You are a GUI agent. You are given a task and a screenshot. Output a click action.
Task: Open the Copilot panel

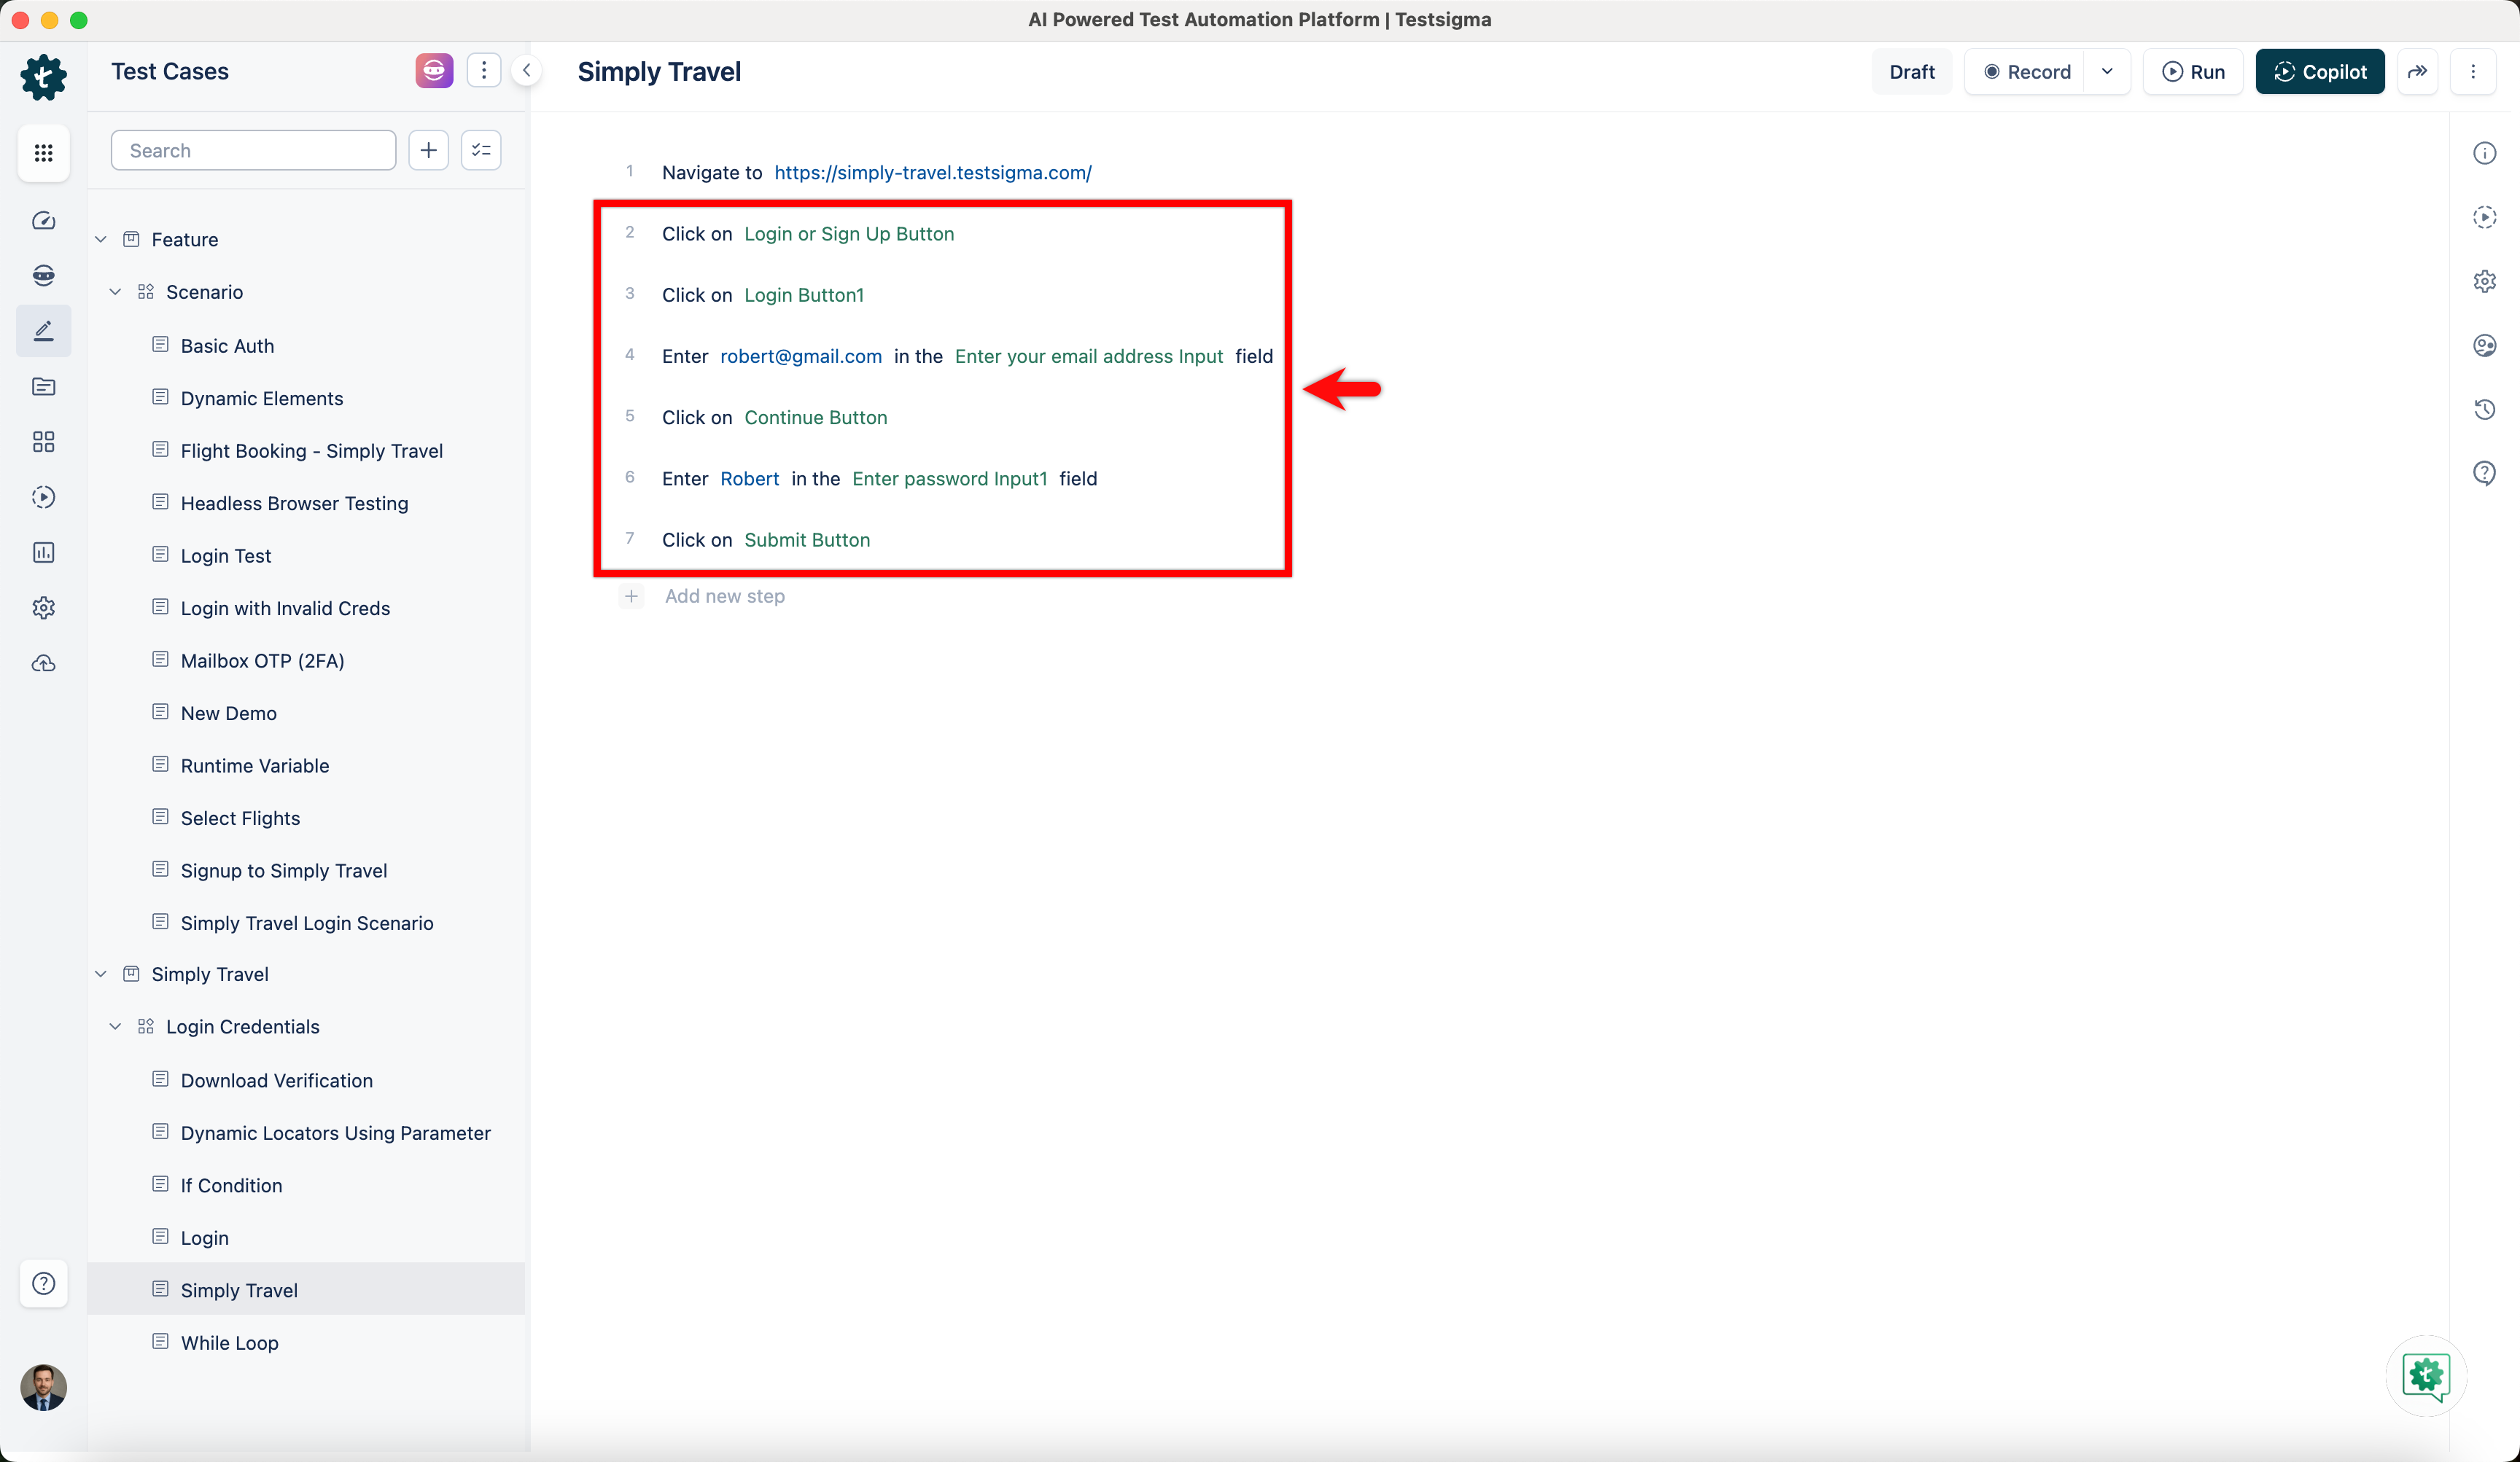click(2320, 72)
